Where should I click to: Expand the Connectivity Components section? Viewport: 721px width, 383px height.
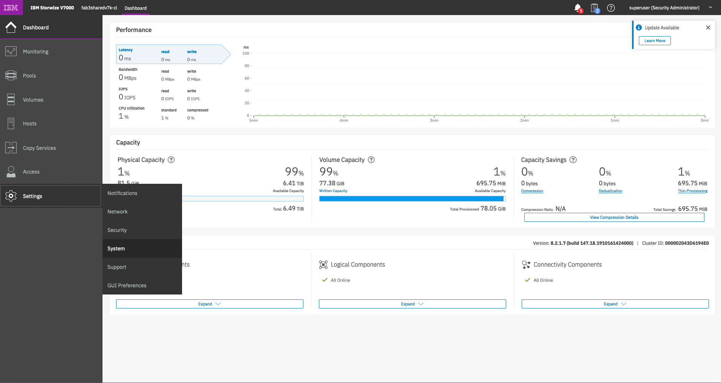(615, 304)
